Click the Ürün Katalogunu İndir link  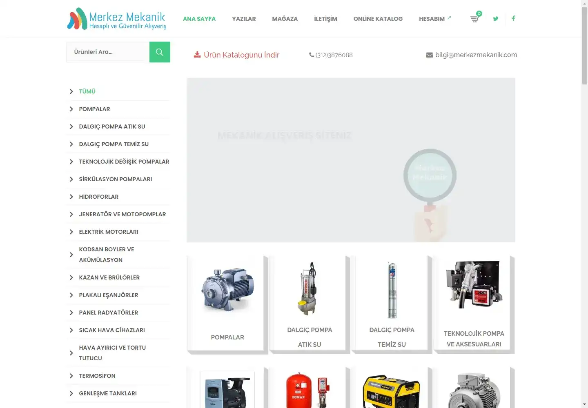click(241, 55)
